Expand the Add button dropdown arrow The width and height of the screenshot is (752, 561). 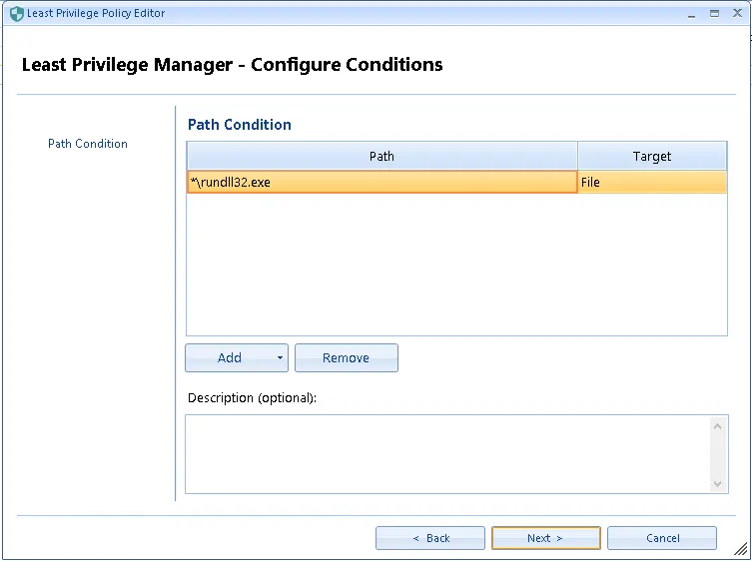[x=280, y=358]
